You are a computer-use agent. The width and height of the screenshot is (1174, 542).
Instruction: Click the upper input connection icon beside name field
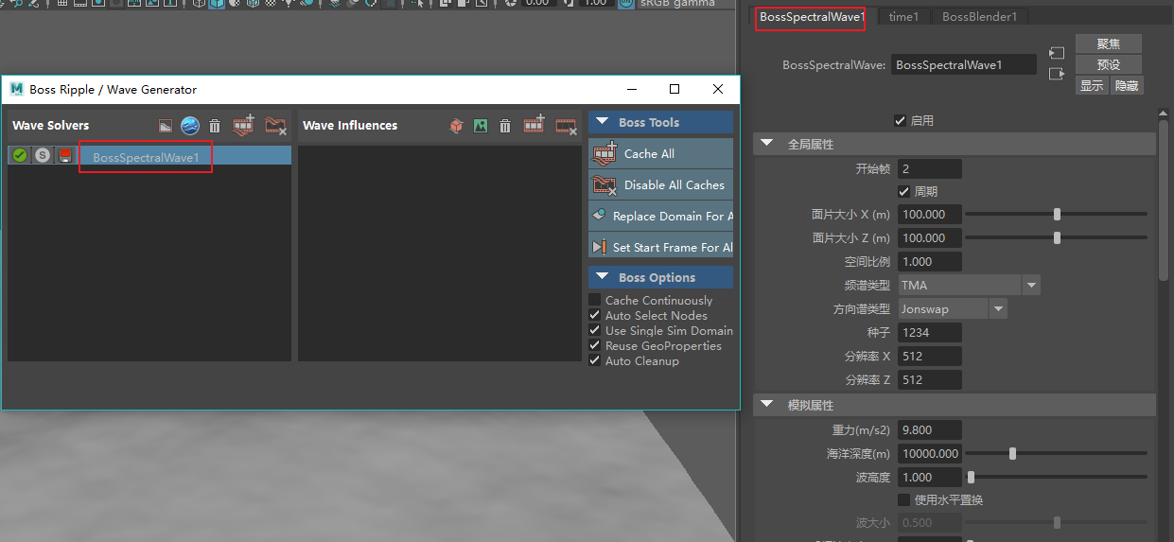[x=1057, y=54]
